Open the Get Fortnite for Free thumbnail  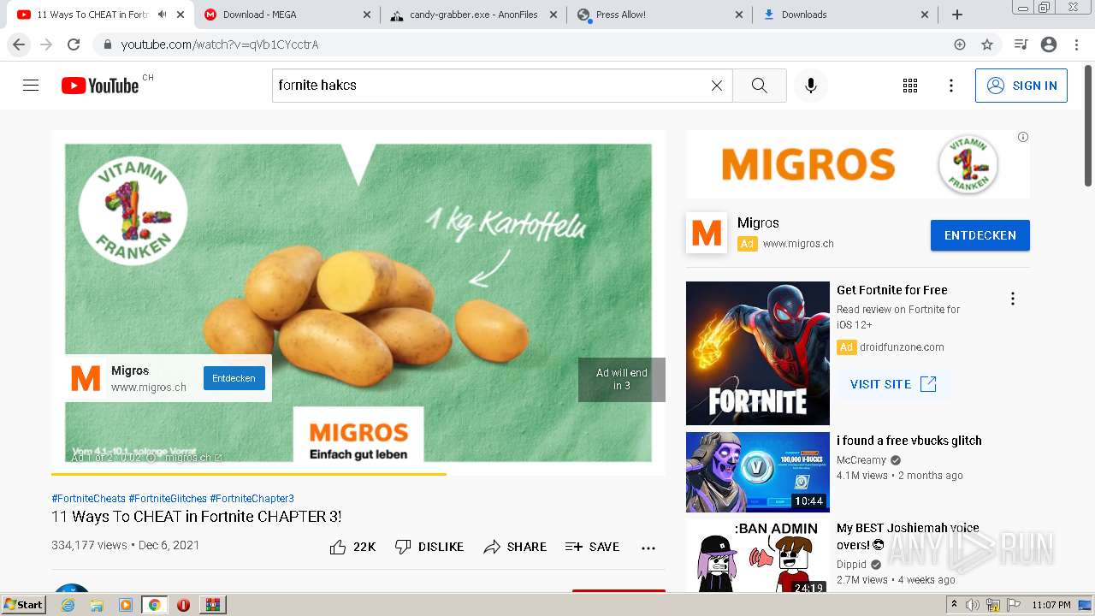[758, 353]
